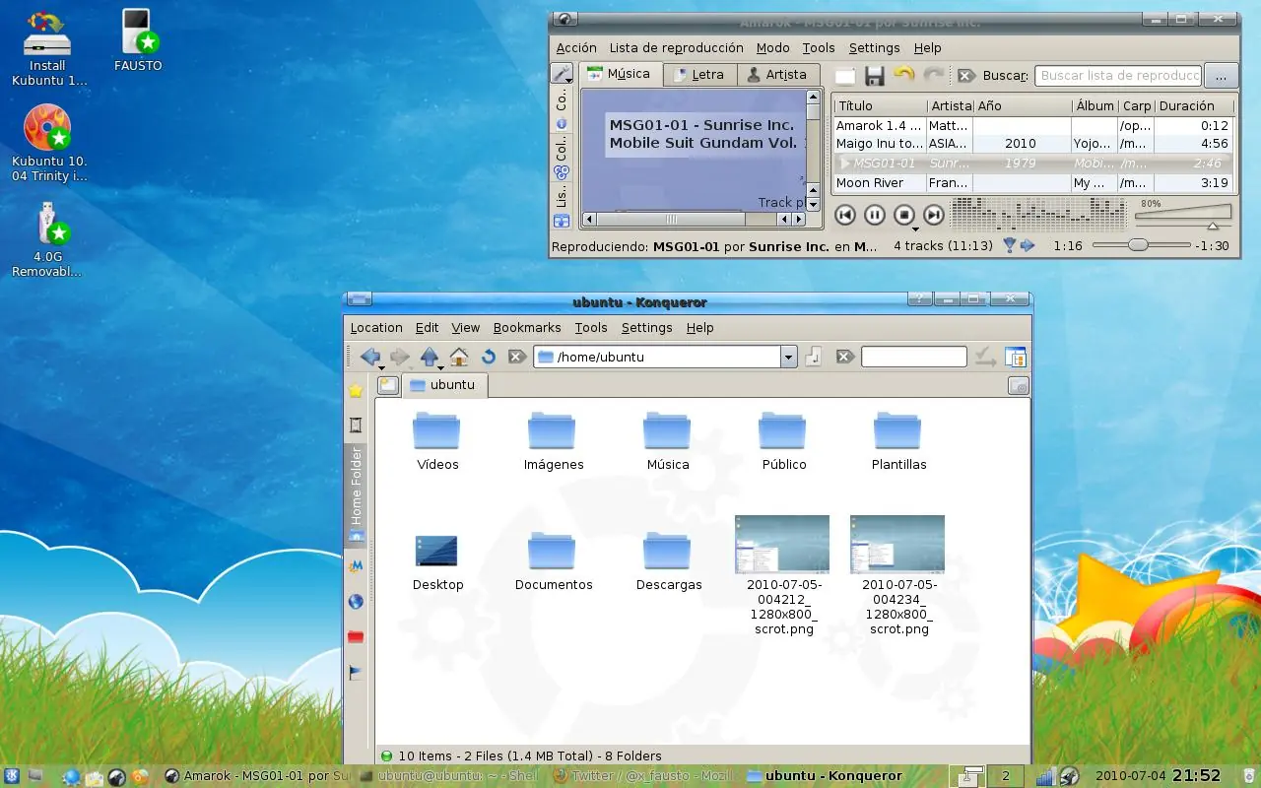1261x788 pixels.
Task: Reload the Konqueror folder view
Action: 488,357
